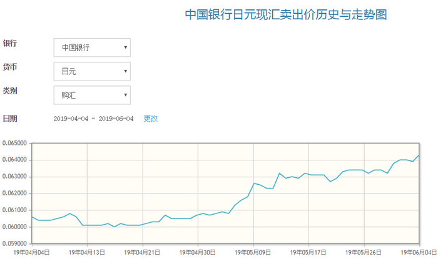Click the 更改 link beside the date range
This screenshot has height=259, width=438.
151,118
